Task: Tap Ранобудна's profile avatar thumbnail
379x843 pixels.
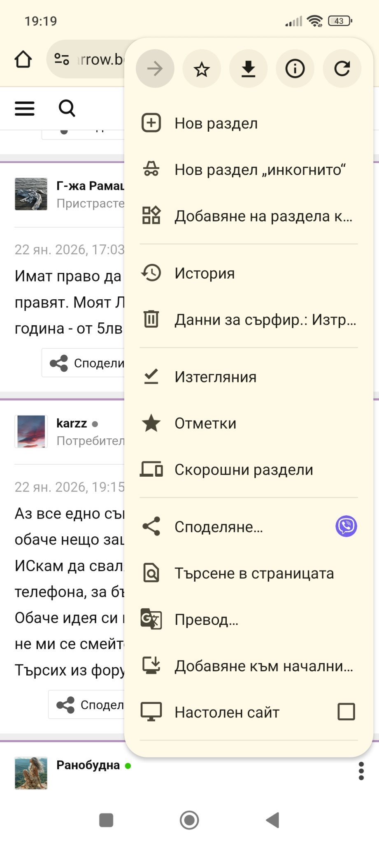Action: [x=31, y=773]
